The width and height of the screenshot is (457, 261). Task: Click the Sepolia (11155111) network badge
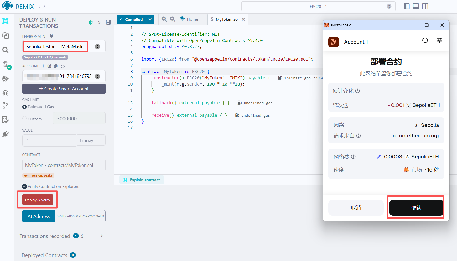45,57
